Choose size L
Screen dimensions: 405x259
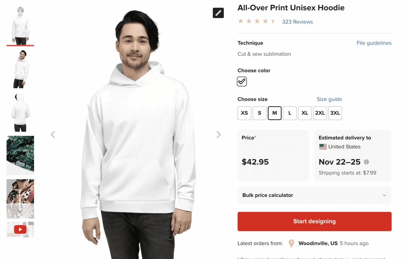(290, 113)
